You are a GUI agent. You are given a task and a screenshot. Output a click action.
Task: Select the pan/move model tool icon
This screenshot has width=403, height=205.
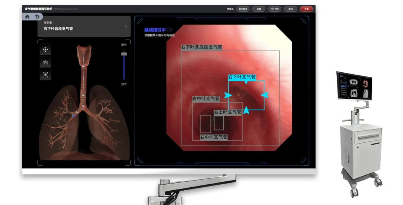(x=45, y=49)
